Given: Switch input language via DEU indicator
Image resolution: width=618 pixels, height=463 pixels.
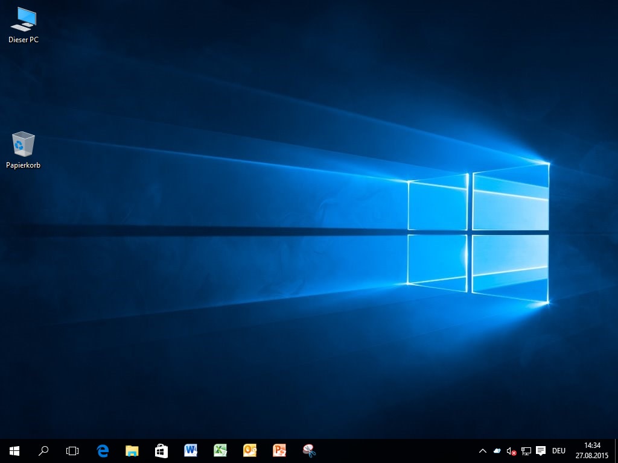Looking at the screenshot, I should click(x=559, y=451).
